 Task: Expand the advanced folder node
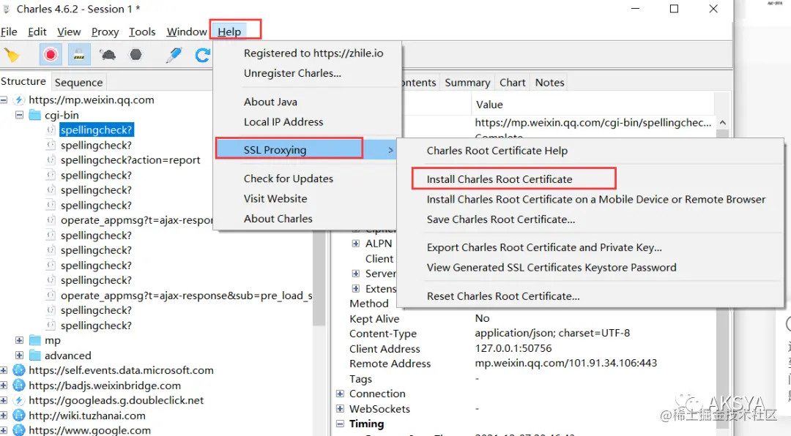[19, 356]
